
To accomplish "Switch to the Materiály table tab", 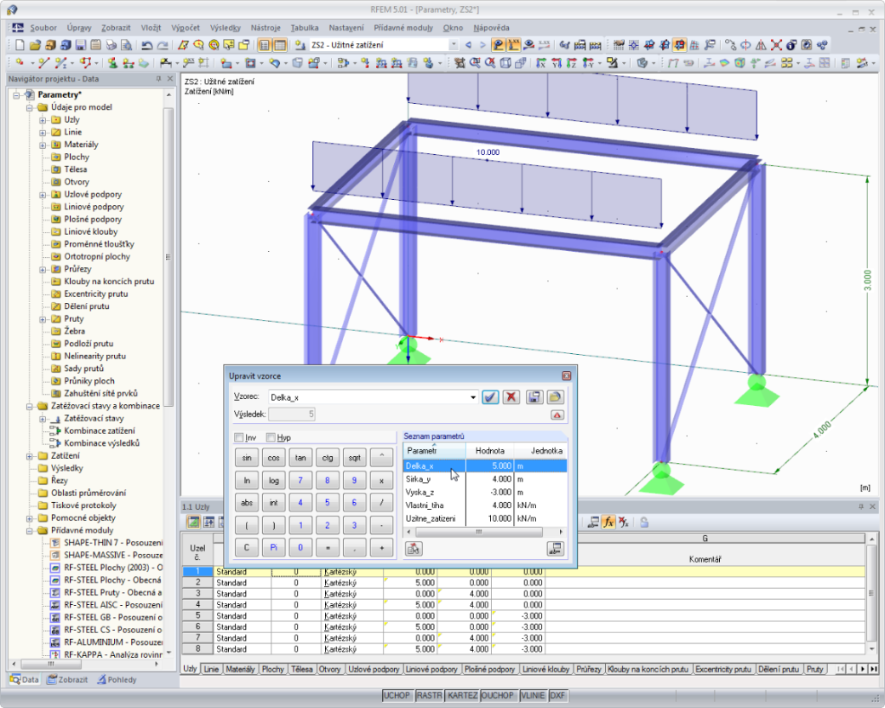I will click(x=241, y=669).
